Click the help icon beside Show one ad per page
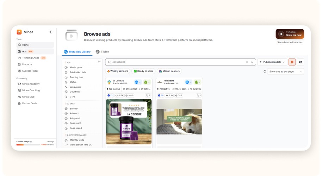The image size is (322, 176). pyautogui.click(x=265, y=71)
